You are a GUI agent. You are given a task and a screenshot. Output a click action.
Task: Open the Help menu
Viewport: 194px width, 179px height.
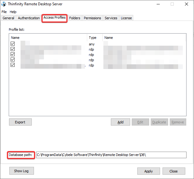click(x=13, y=12)
